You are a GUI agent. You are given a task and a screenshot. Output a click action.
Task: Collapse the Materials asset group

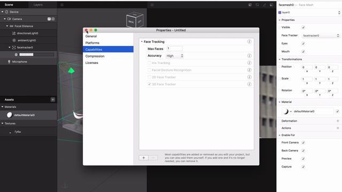pyautogui.click(x=2, y=107)
